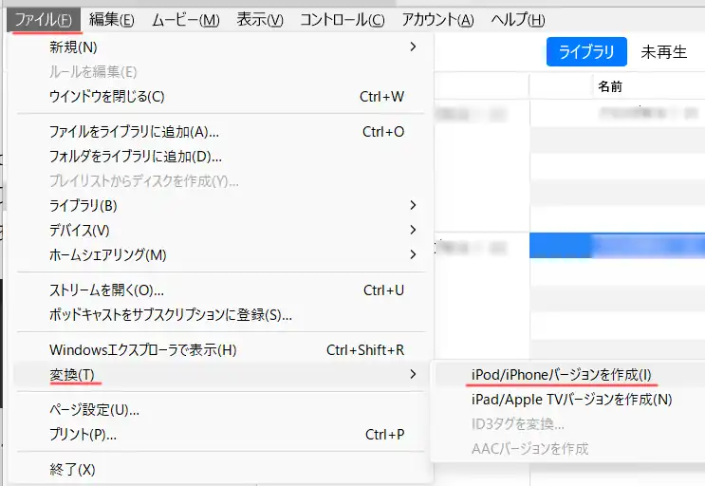Viewport: 705px width, 486px height.
Task: Select ストリームを開く(O) menu item
Action: pos(106,290)
